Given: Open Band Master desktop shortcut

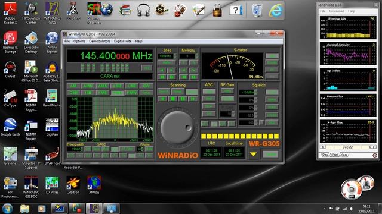Looking at the screenshot, I should (x=52, y=98).
